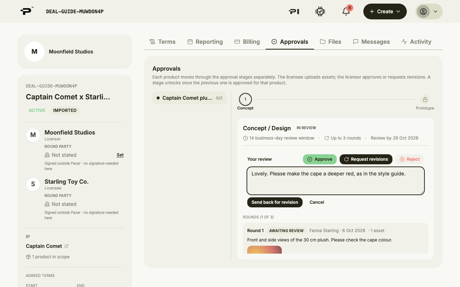View the Activity tab
460x287 pixels.
(x=417, y=42)
